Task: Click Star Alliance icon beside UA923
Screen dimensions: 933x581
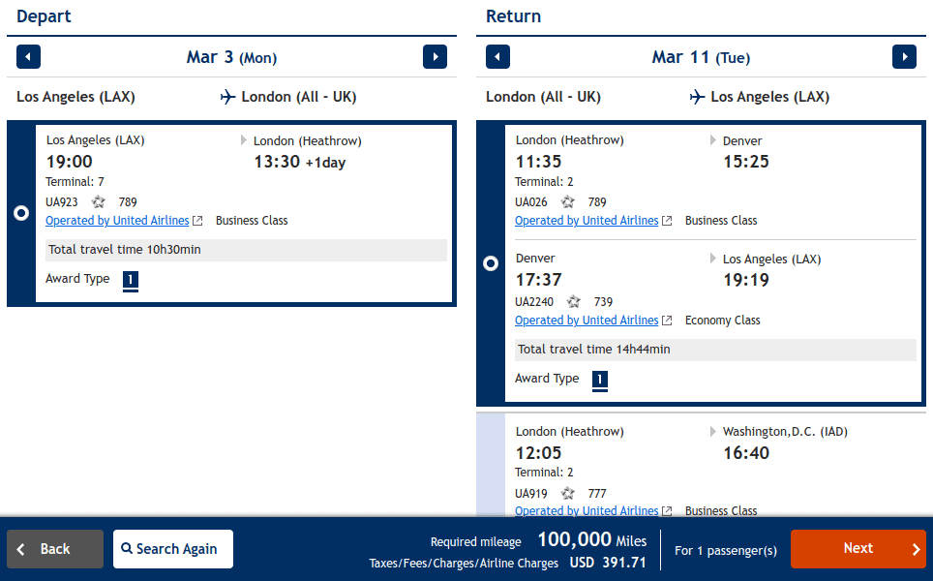Action: click(99, 202)
